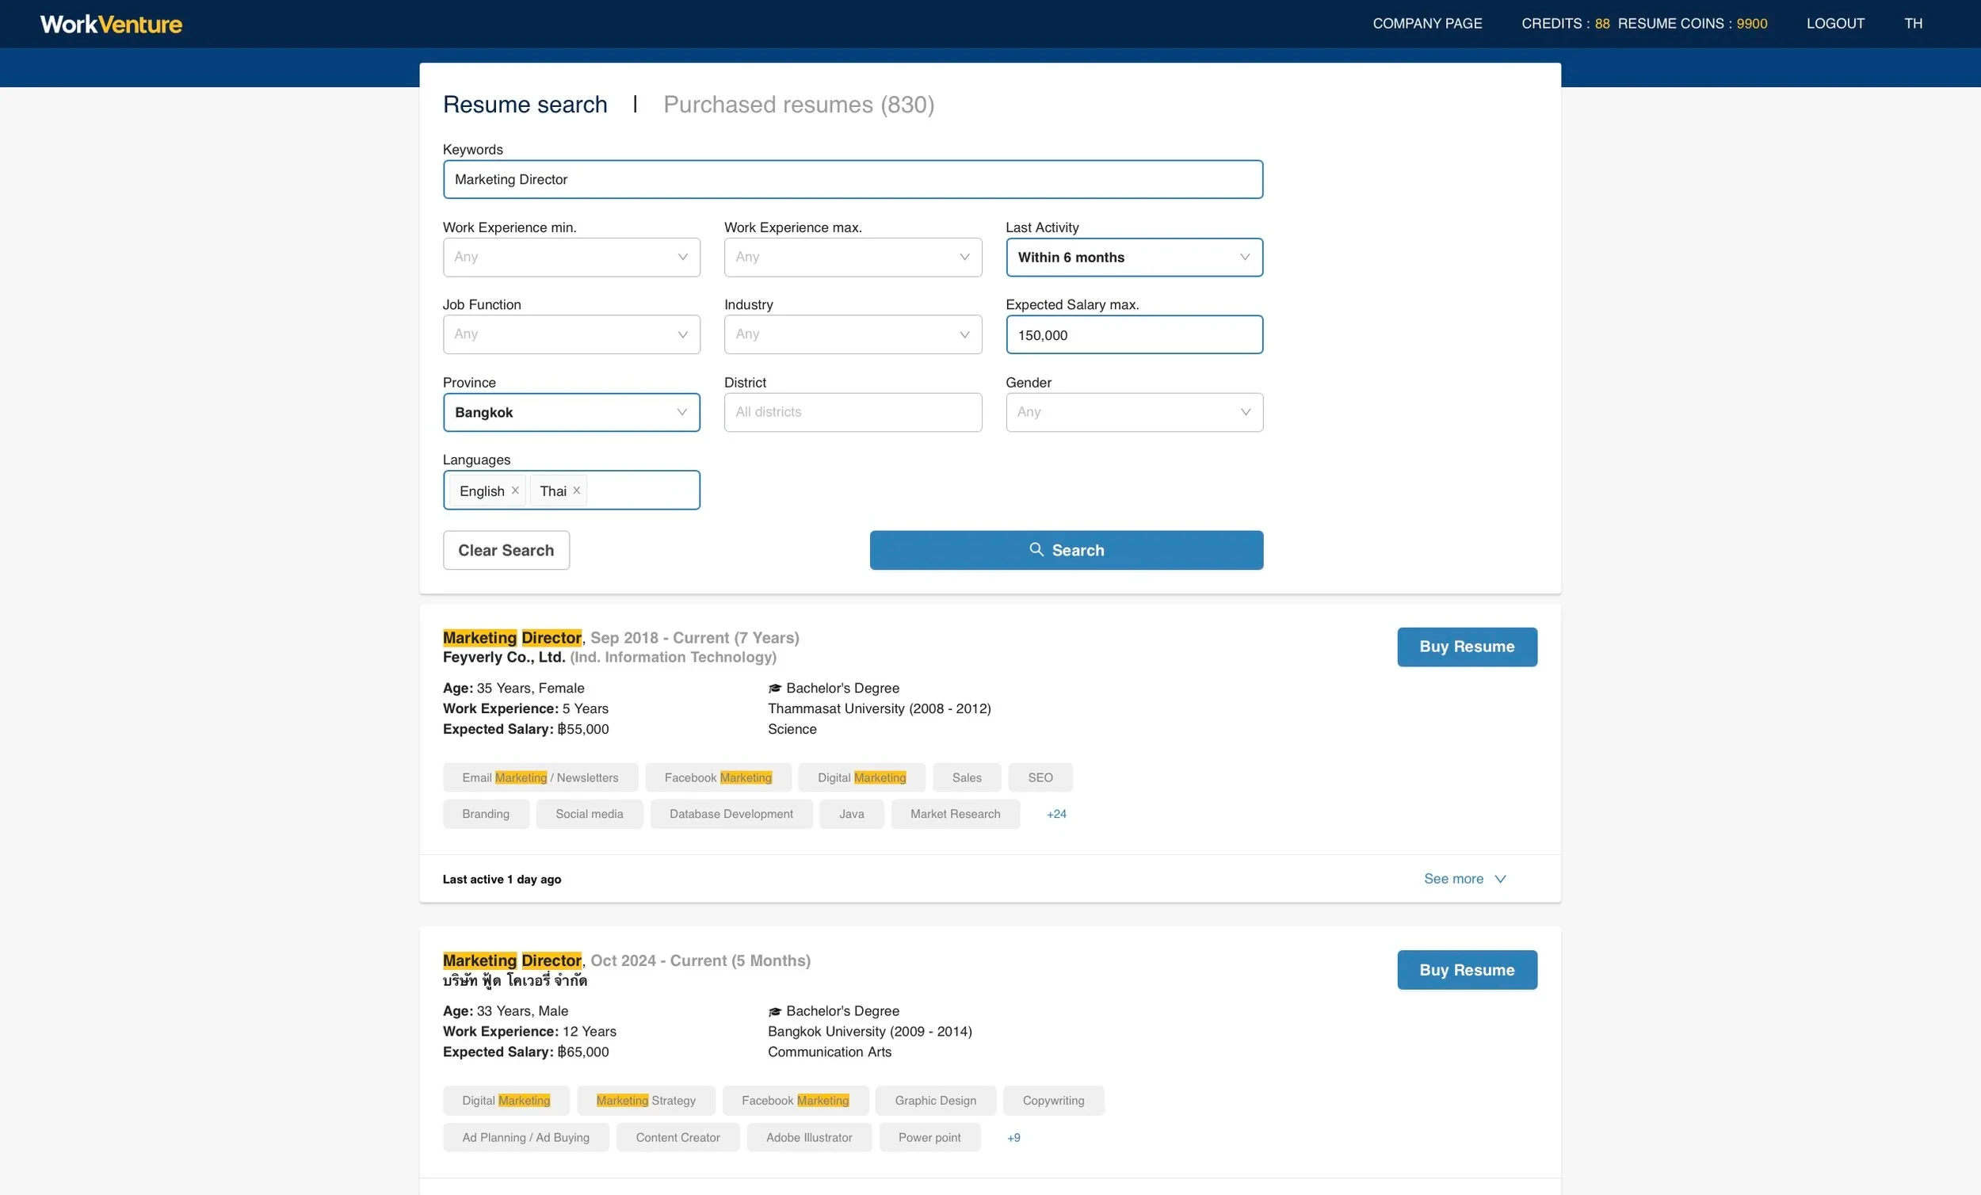Remove the Thai language filter chip
This screenshot has height=1195, width=1981.
coord(576,489)
